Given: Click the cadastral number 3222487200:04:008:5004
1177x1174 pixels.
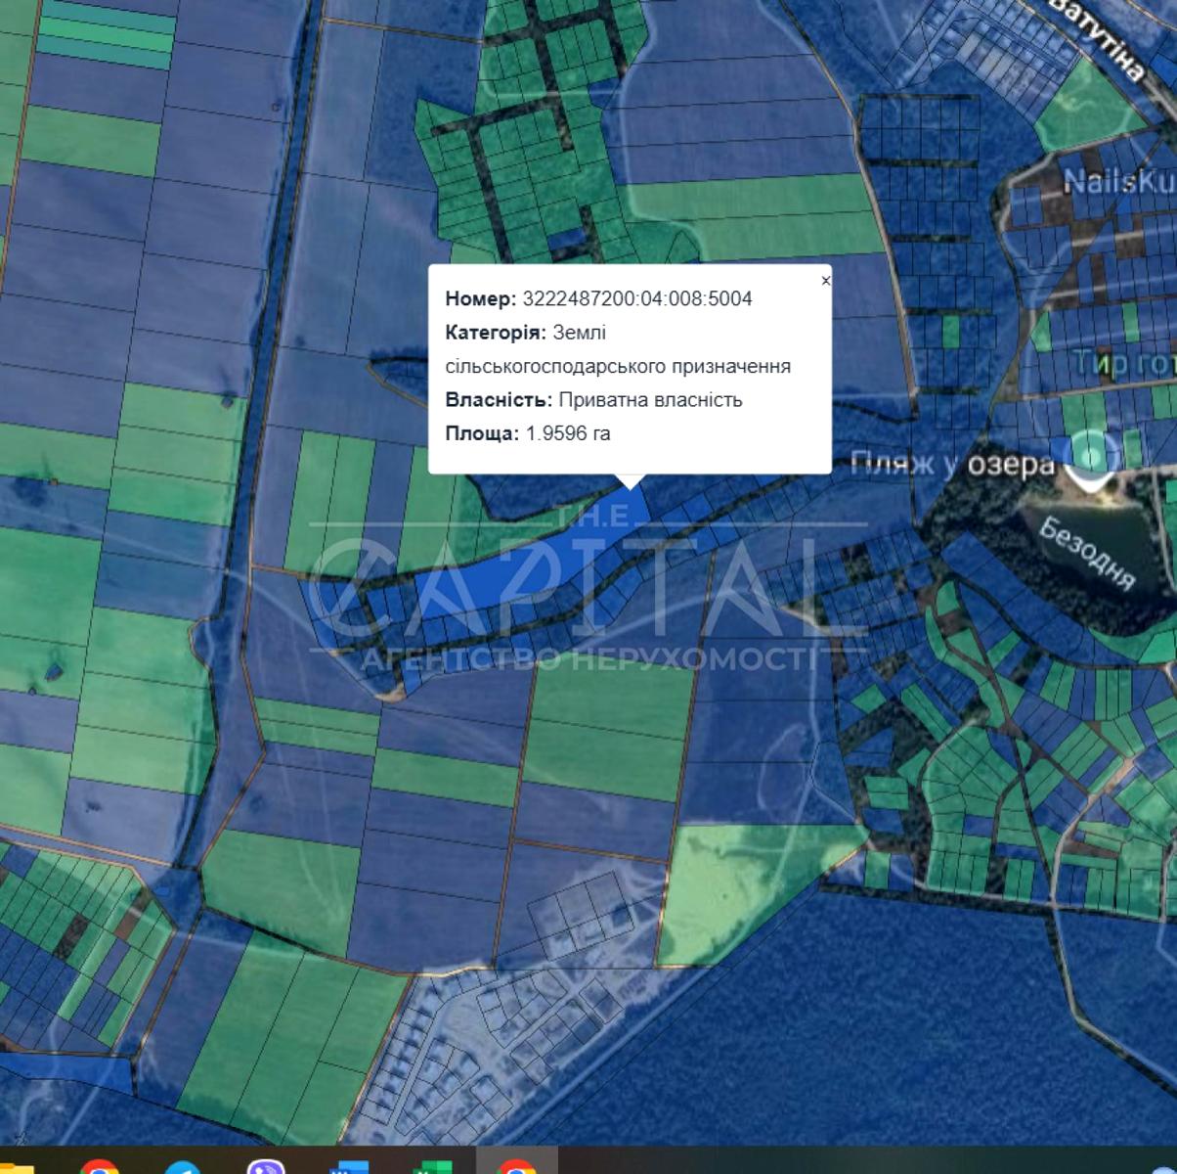Looking at the screenshot, I should (637, 298).
